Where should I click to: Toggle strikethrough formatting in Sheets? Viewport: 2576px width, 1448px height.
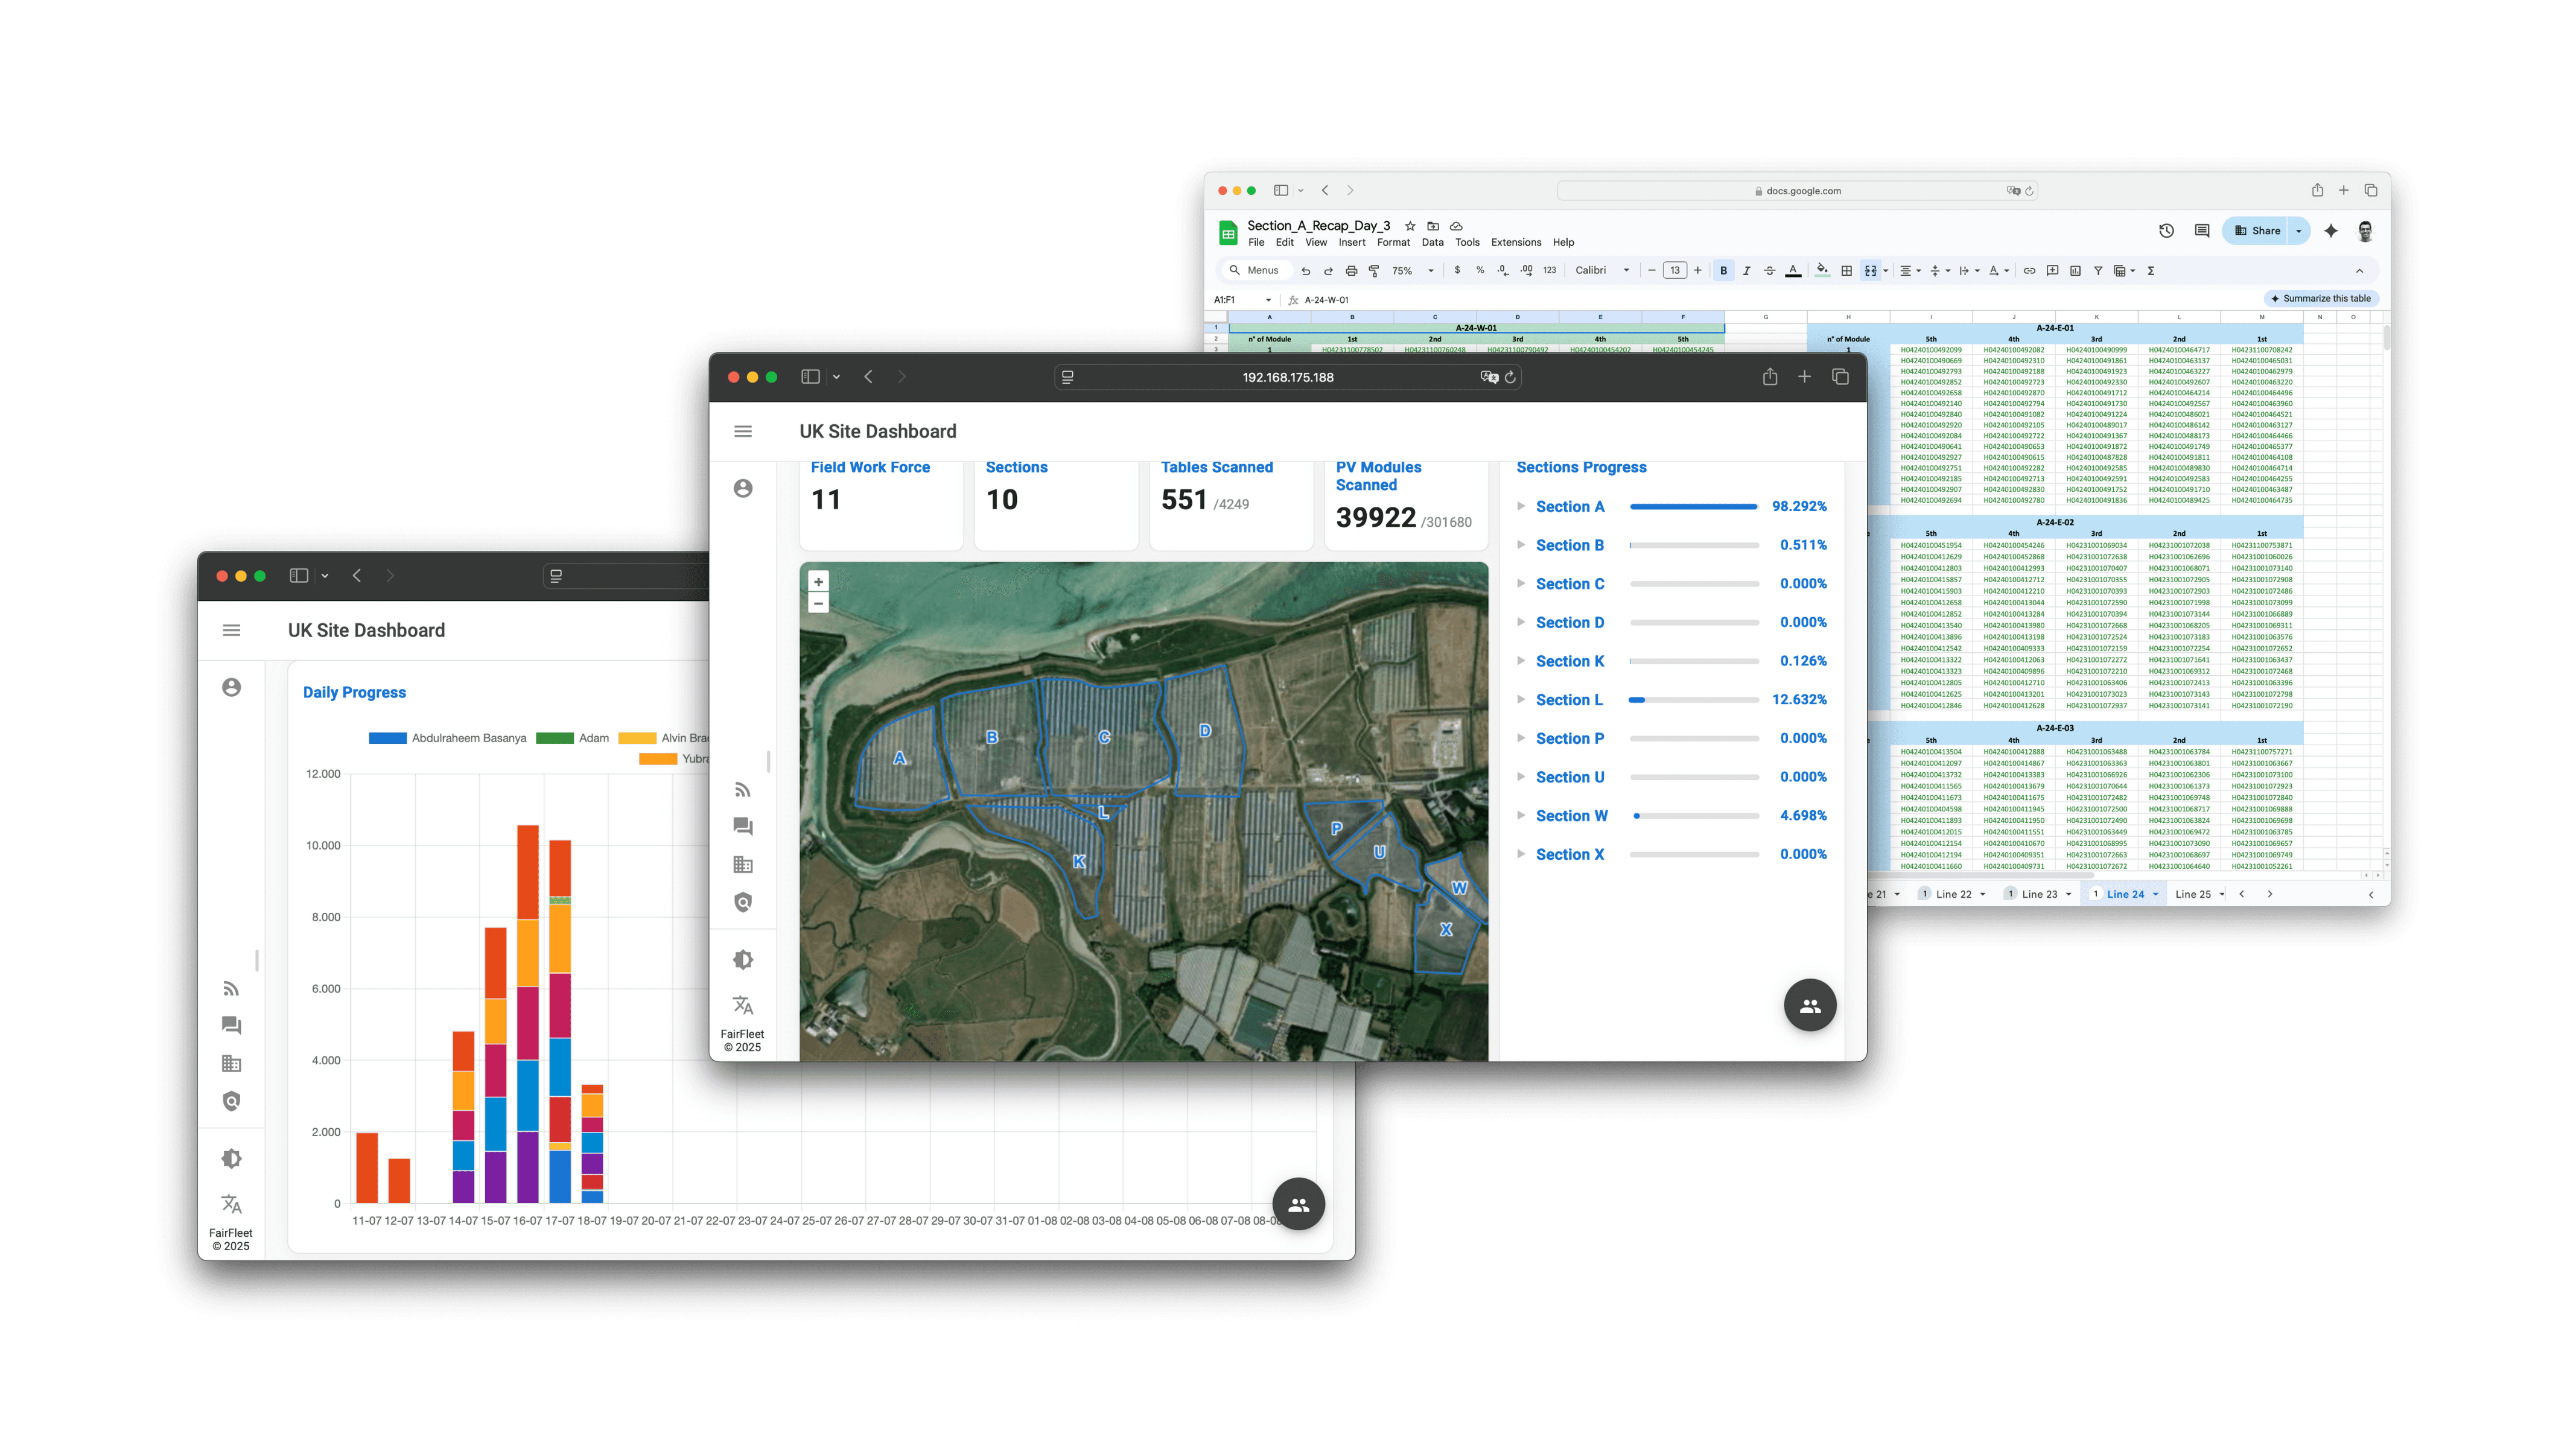tap(1769, 271)
